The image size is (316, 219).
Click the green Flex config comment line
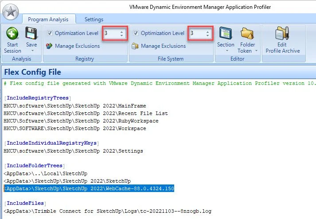[x=159, y=83]
